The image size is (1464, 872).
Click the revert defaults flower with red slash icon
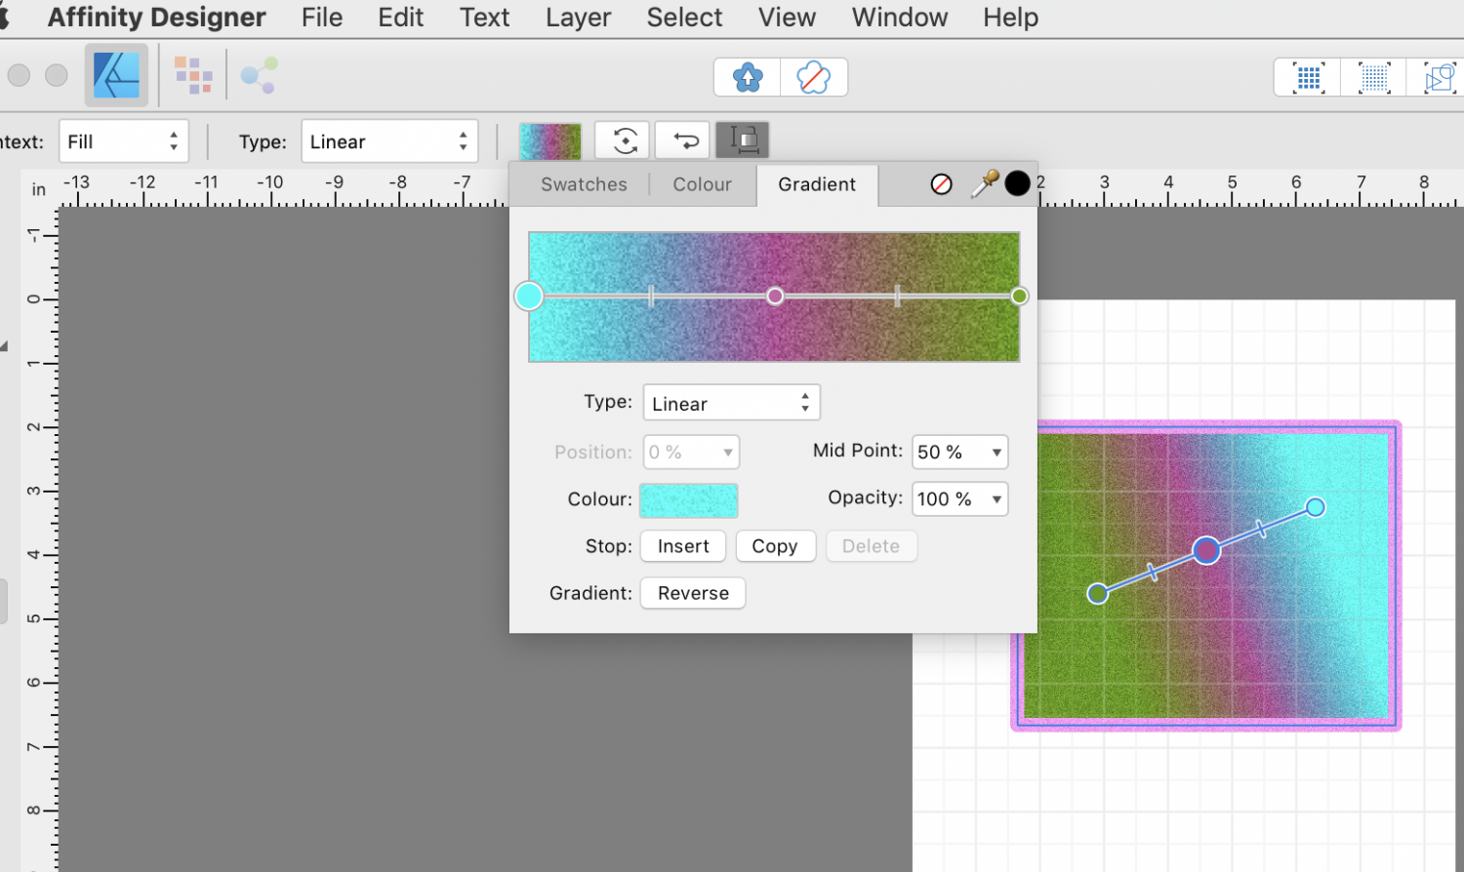tap(813, 77)
